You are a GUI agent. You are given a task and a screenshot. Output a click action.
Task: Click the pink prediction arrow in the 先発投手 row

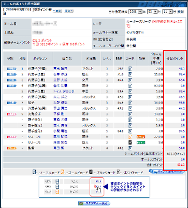point(11,114)
